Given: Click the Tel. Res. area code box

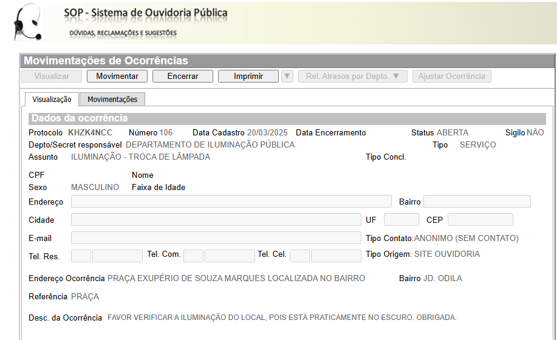Looking at the screenshot, I should [81, 256].
